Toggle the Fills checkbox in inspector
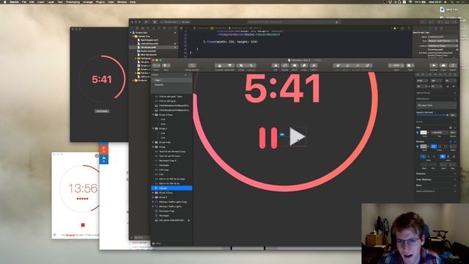This screenshot has width=469, height=264. pyautogui.click(x=418, y=132)
